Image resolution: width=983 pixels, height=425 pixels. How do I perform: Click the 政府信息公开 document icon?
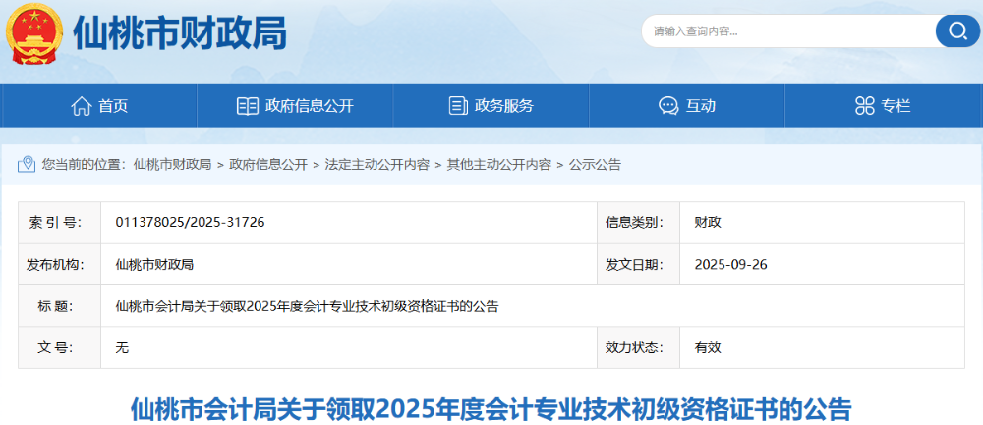click(x=247, y=106)
